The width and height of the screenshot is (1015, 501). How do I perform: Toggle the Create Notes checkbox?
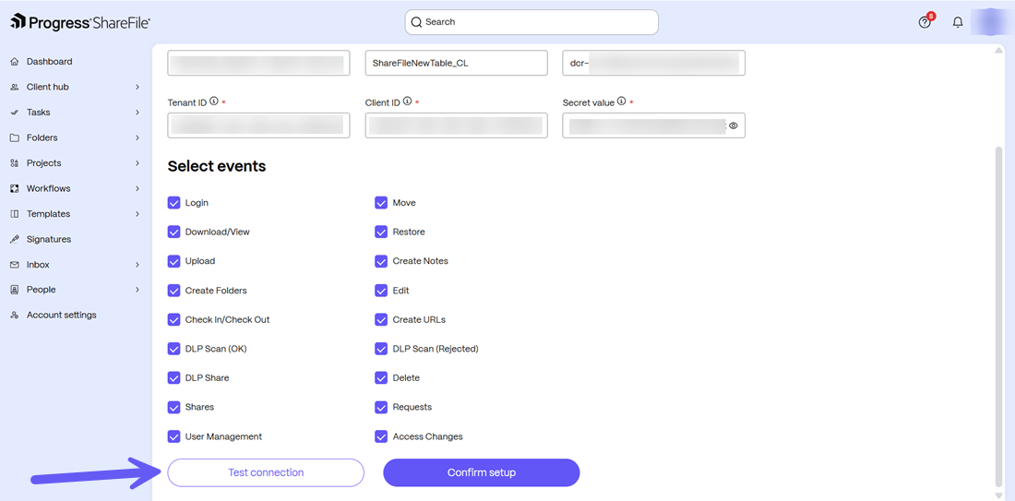380,261
